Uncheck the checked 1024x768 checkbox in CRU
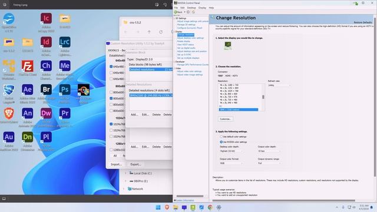The width and height of the screenshot is (377, 212). [111, 124]
